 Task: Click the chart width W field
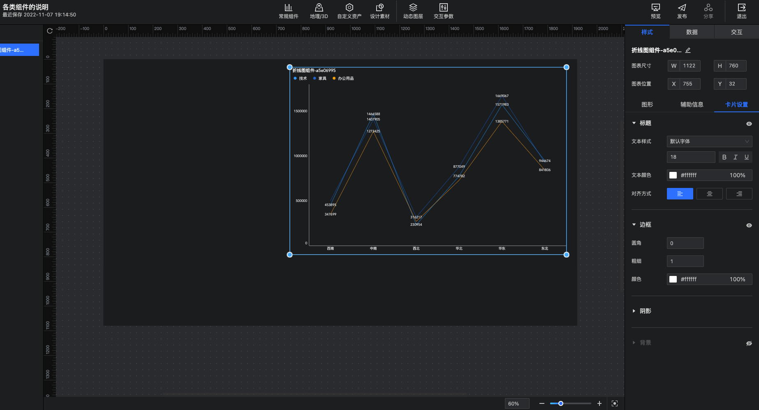pyautogui.click(x=684, y=66)
